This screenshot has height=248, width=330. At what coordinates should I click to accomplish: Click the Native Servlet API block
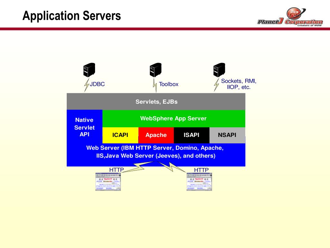pyautogui.click(x=84, y=127)
